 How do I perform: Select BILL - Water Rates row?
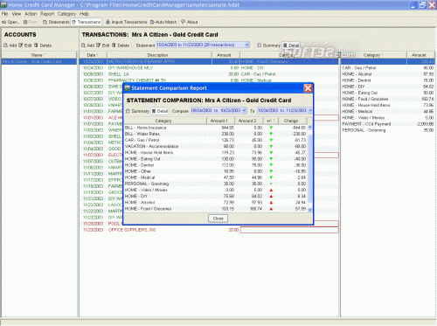216,134
